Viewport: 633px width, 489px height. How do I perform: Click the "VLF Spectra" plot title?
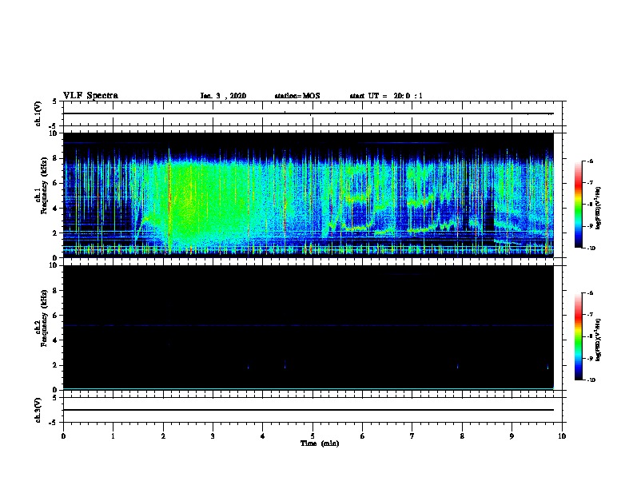click(90, 96)
